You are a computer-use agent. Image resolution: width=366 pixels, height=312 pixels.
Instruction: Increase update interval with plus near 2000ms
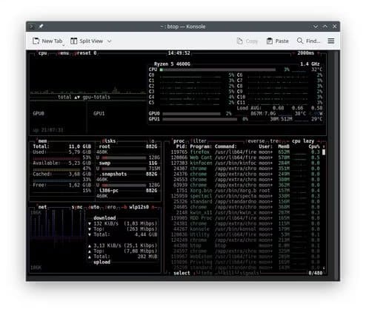click(319, 53)
